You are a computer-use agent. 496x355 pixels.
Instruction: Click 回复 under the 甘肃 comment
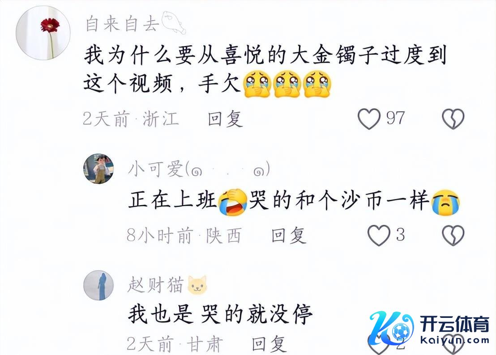coord(269,344)
